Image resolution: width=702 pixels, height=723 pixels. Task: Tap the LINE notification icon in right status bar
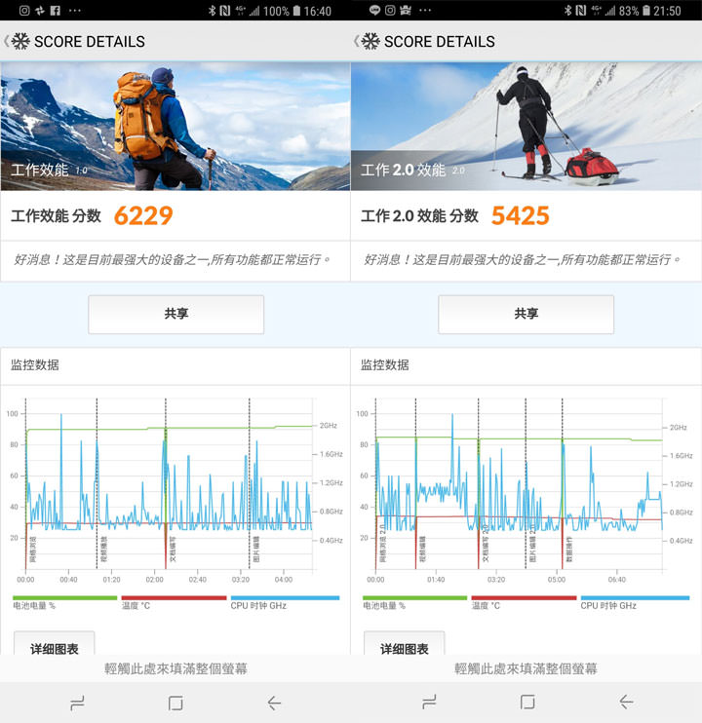coord(375,11)
